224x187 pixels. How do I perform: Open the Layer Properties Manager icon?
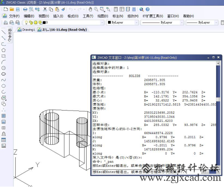click(x=6, y=22)
